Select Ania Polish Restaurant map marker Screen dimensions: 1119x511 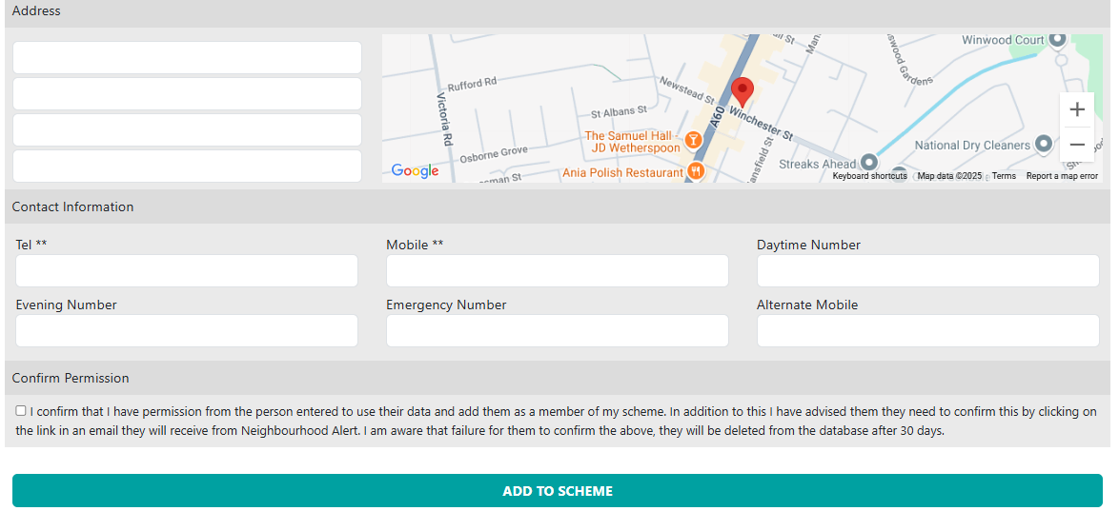point(696,171)
